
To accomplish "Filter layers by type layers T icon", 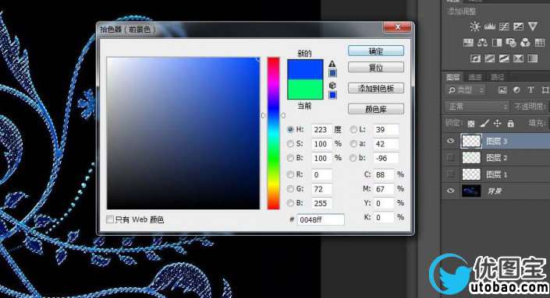I will [530, 90].
